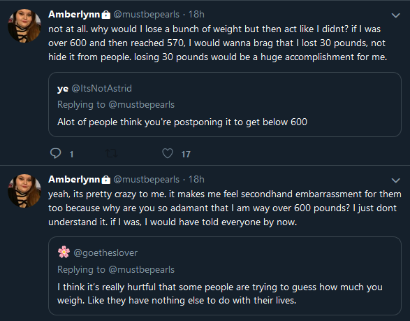Open the first tweet's chevron menu
410x321 pixels.
pyautogui.click(x=395, y=15)
